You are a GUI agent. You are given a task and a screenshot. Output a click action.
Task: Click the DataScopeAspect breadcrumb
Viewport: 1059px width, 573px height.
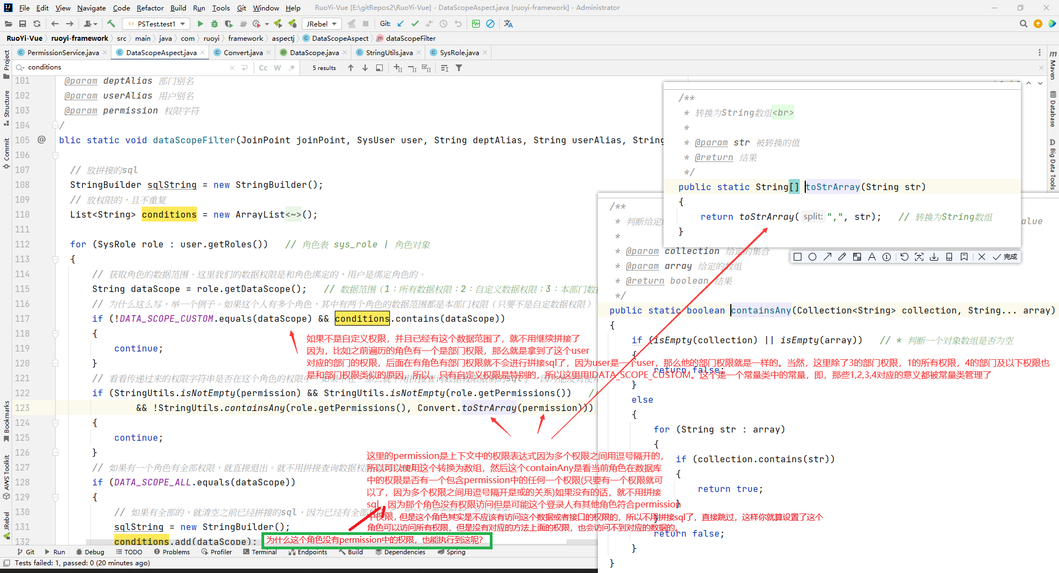click(335, 38)
